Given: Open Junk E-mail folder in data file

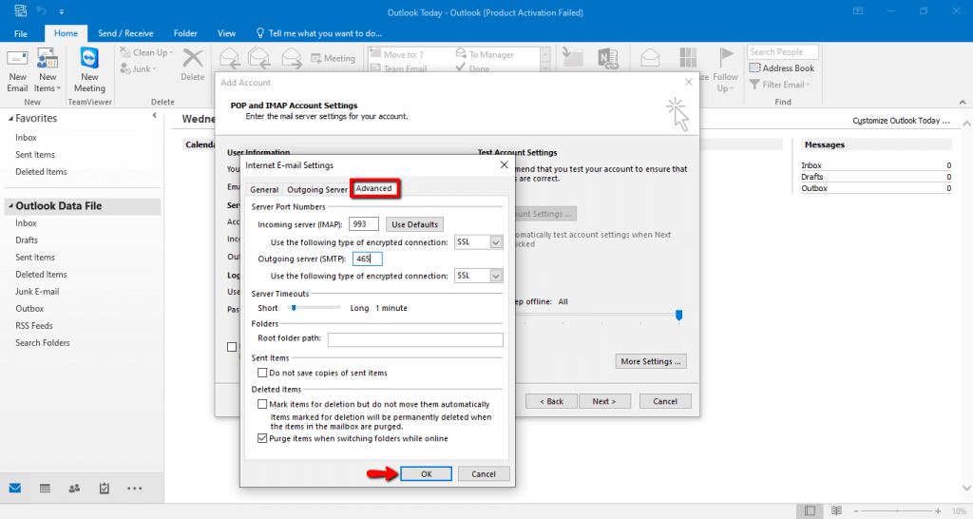Looking at the screenshot, I should pyautogui.click(x=37, y=292).
